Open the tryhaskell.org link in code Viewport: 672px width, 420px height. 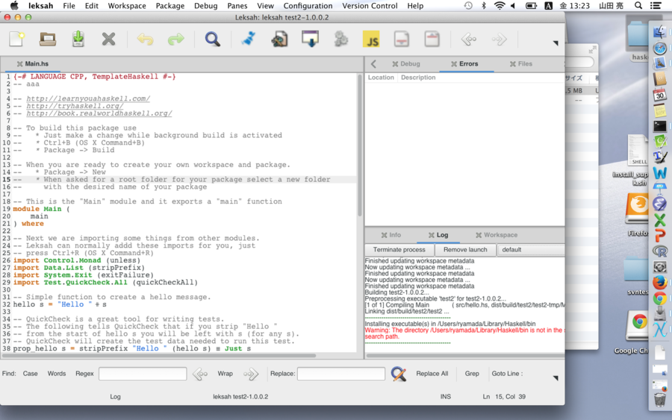click(x=75, y=106)
